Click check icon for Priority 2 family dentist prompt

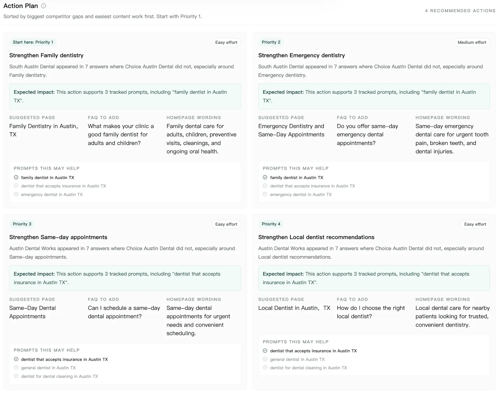pyautogui.click(x=265, y=177)
